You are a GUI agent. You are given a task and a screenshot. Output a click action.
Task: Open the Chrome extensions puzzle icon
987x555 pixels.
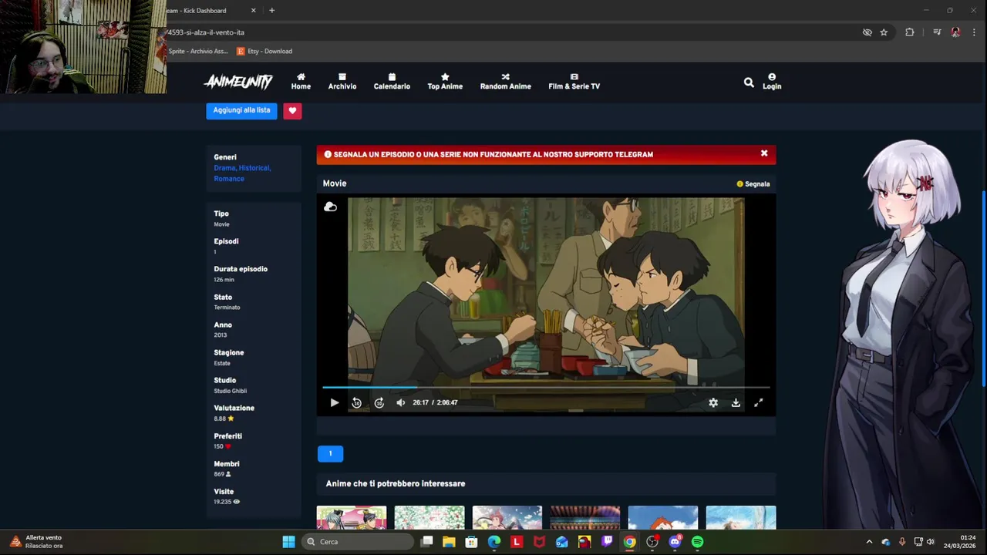point(910,32)
